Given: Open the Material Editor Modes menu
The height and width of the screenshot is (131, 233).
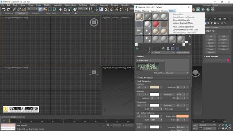Looking at the screenshot, I should click(x=138, y=11).
